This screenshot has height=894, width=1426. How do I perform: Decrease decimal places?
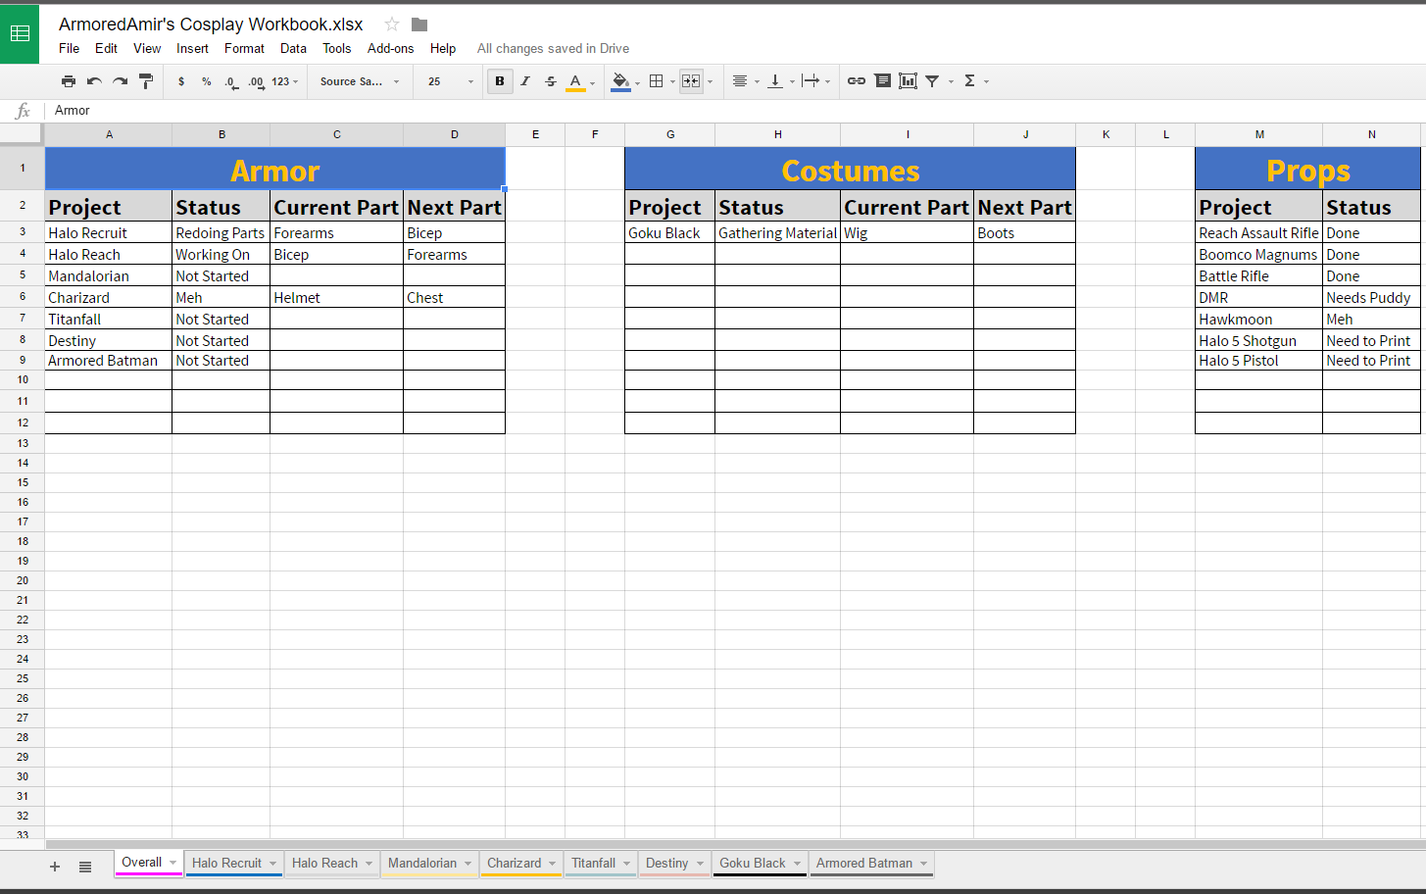click(230, 82)
